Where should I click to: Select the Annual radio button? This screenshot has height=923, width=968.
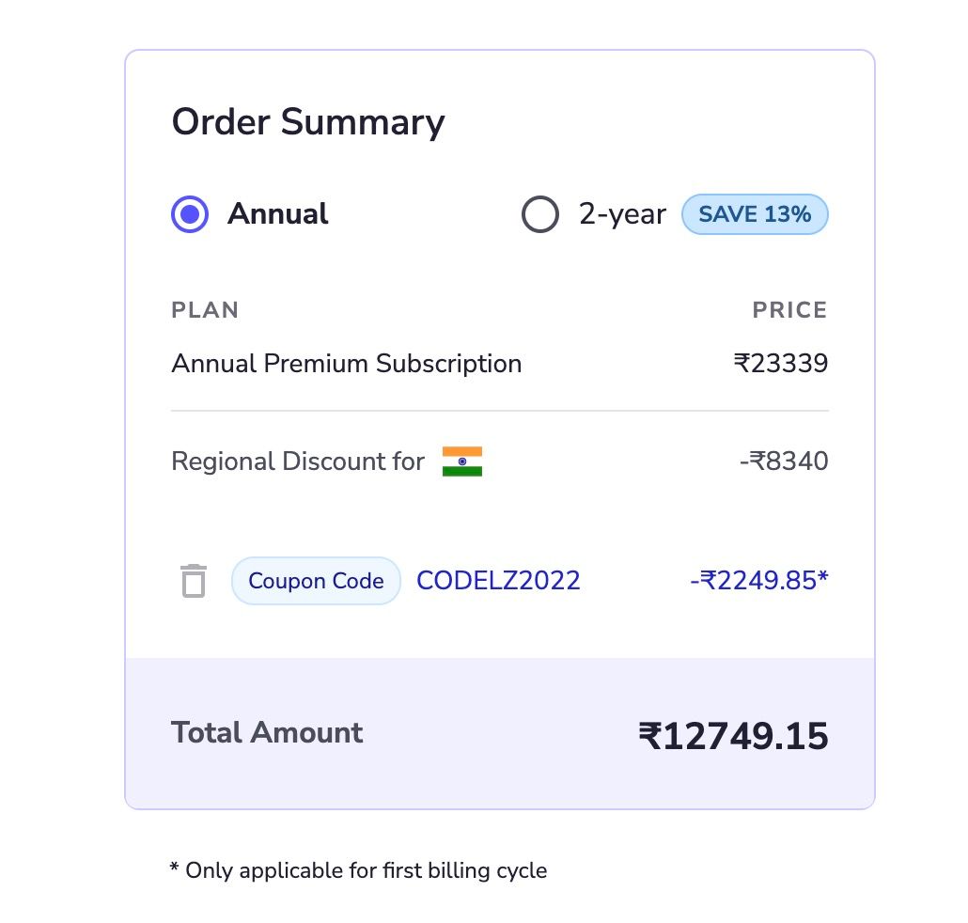pyautogui.click(x=190, y=214)
